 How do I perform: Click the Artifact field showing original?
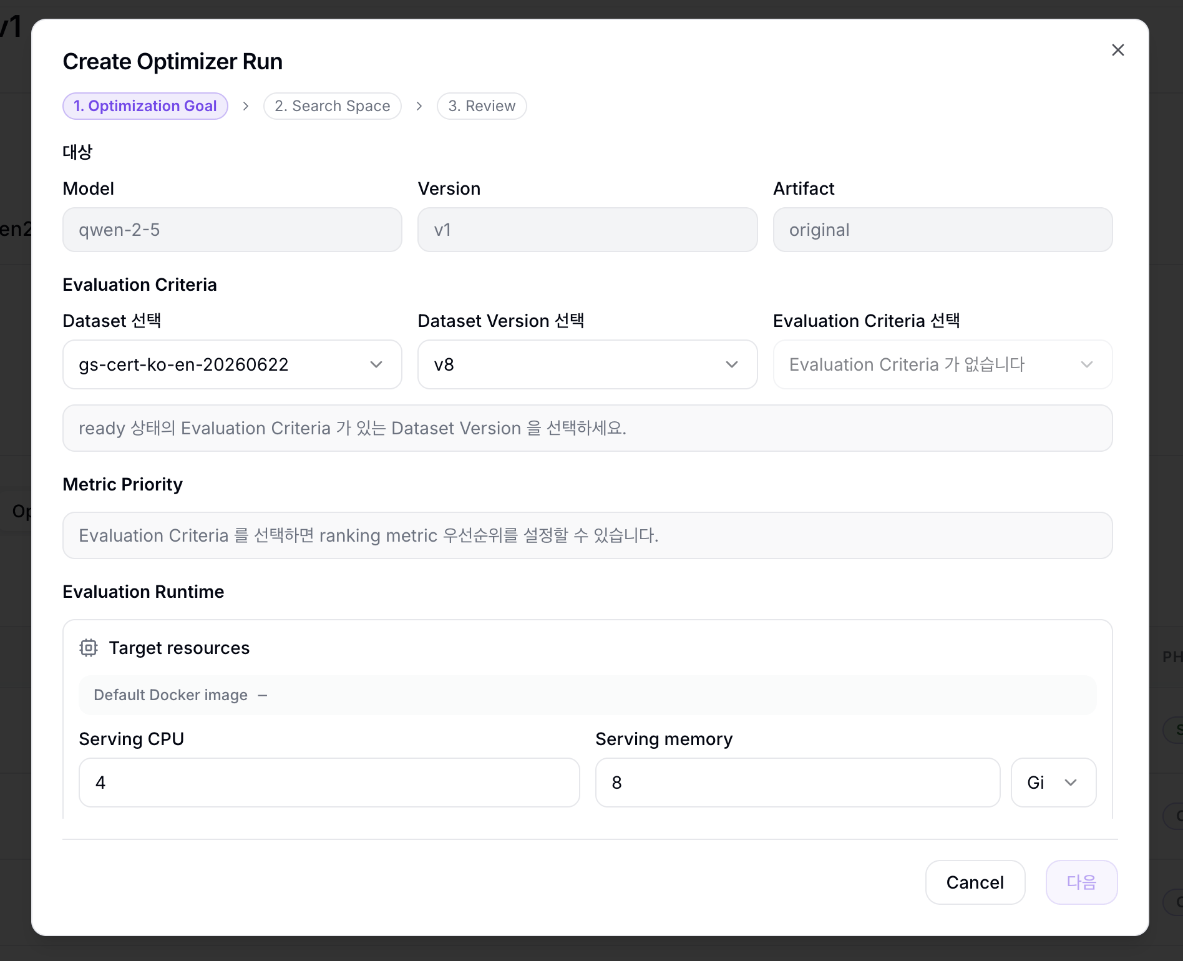[x=943, y=230]
